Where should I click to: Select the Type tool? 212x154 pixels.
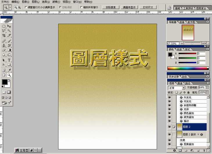pyautogui.click(x=9, y=60)
